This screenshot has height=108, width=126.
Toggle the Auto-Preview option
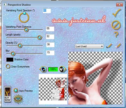point(16,90)
